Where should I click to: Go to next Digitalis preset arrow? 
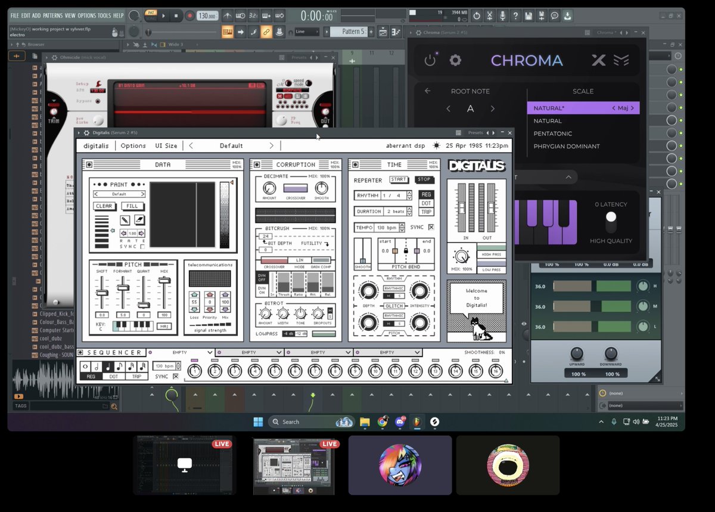coord(271,145)
